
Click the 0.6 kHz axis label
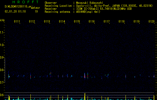click(2, 95)
